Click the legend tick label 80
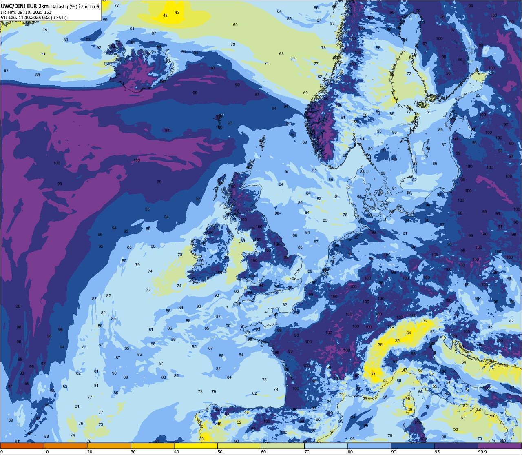This screenshot has width=522, height=455. click(x=350, y=452)
